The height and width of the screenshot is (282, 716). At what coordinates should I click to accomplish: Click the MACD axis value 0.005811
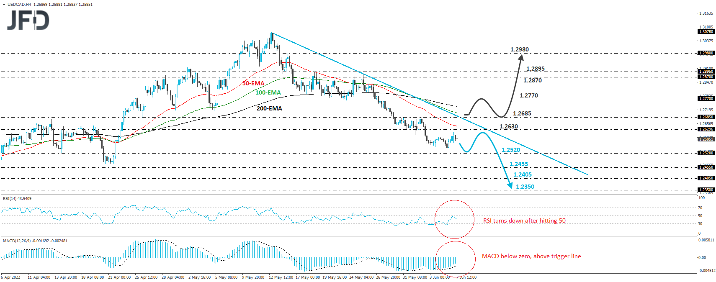pos(706,240)
